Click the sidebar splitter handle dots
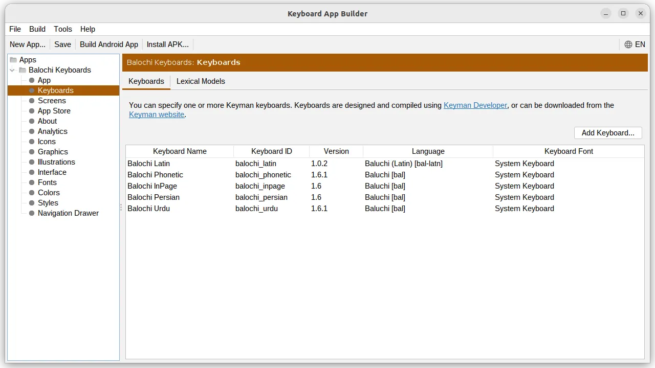The width and height of the screenshot is (655, 368). (121, 207)
